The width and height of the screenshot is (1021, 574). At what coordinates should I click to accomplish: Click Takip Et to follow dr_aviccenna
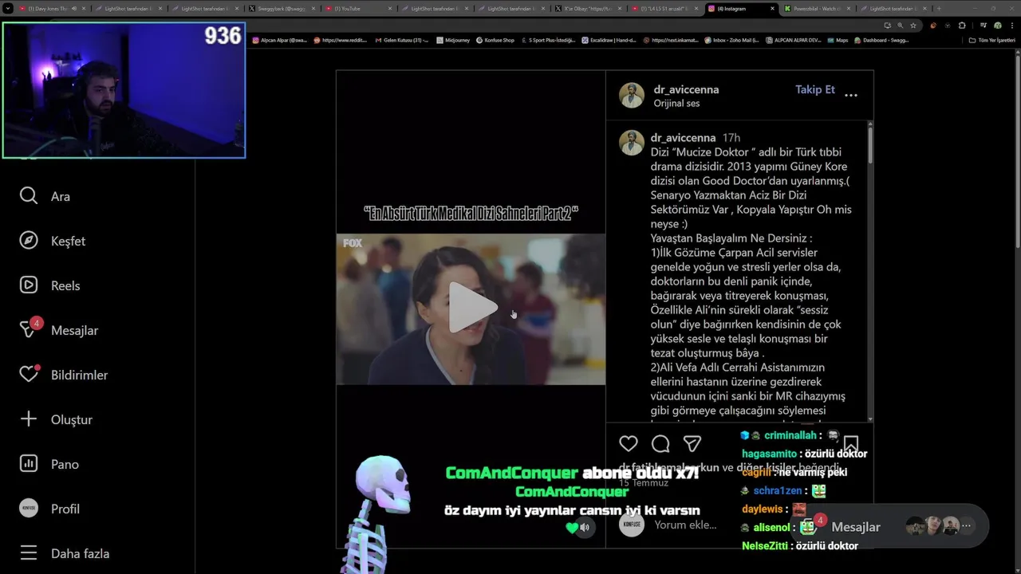click(x=815, y=89)
